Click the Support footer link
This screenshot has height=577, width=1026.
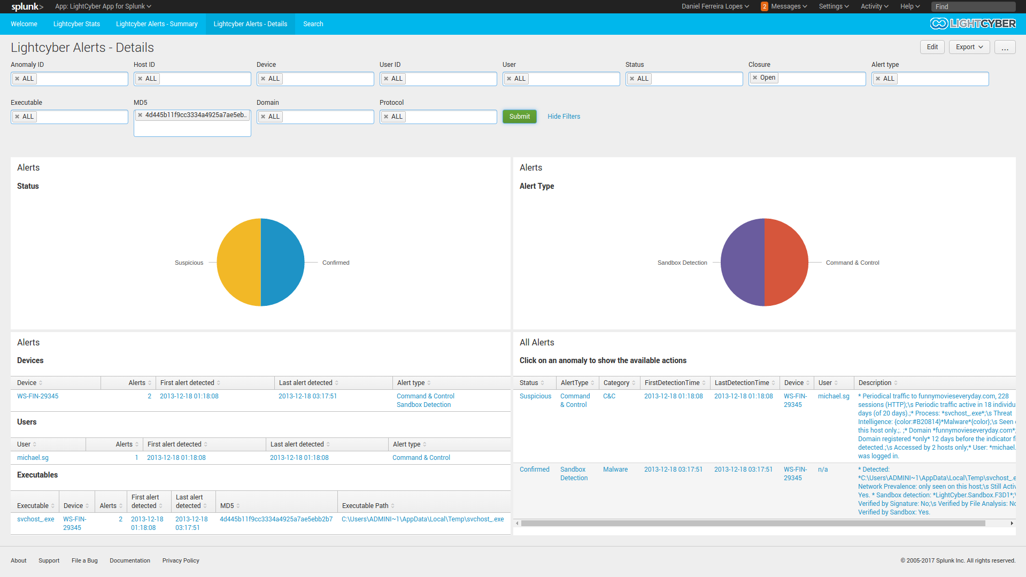(x=49, y=560)
